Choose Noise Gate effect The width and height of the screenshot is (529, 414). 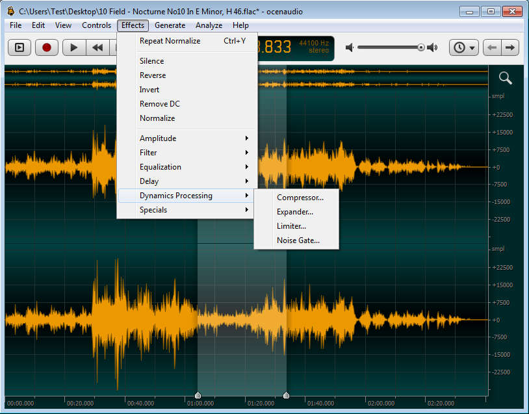tap(298, 240)
